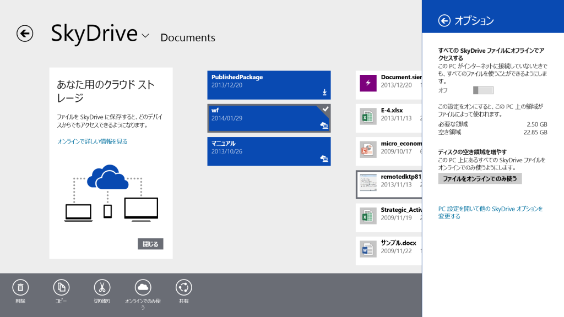Click the online-only icon on マニュアル folder
The width and height of the screenshot is (564, 317).
[x=324, y=158]
